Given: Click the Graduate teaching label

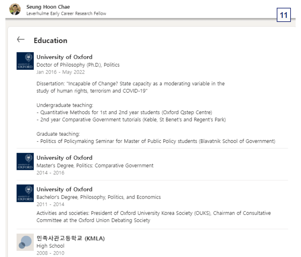Looking at the screenshot, I should [58, 134].
